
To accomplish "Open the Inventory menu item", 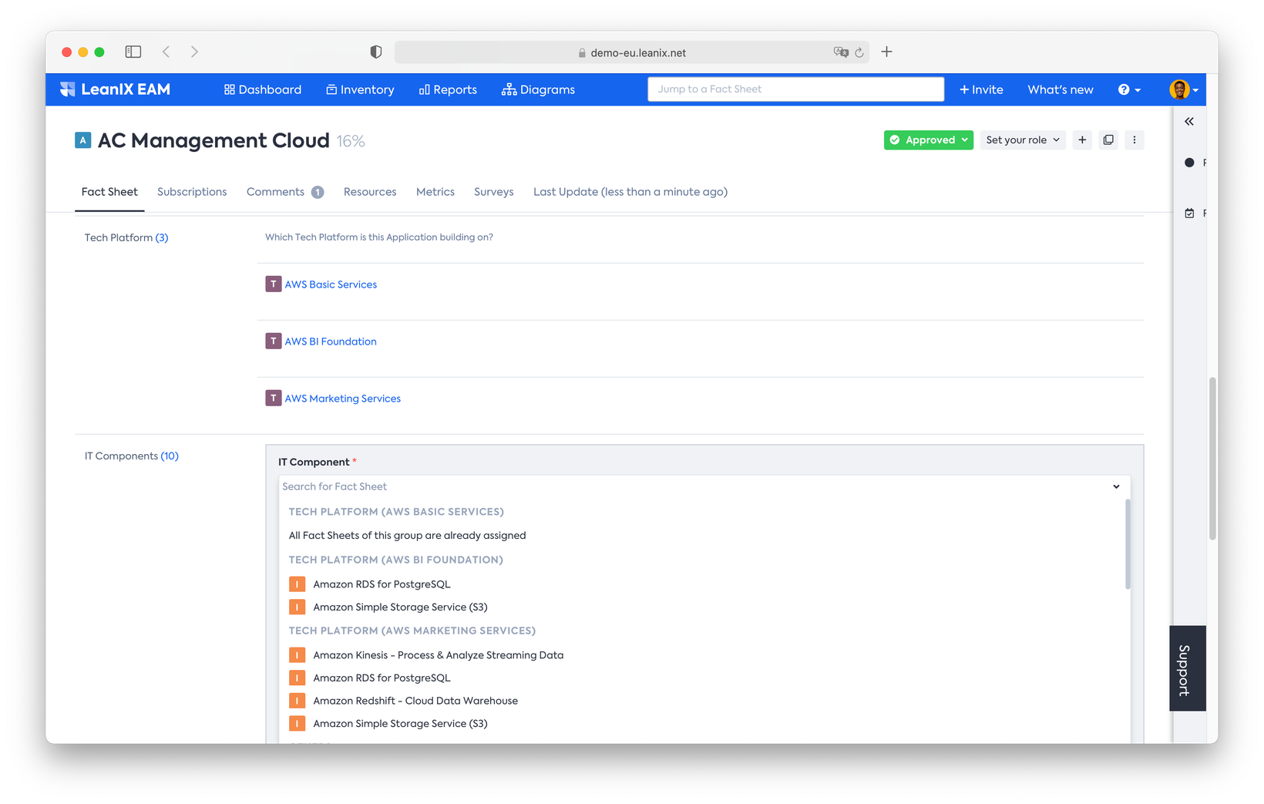I will point(360,89).
